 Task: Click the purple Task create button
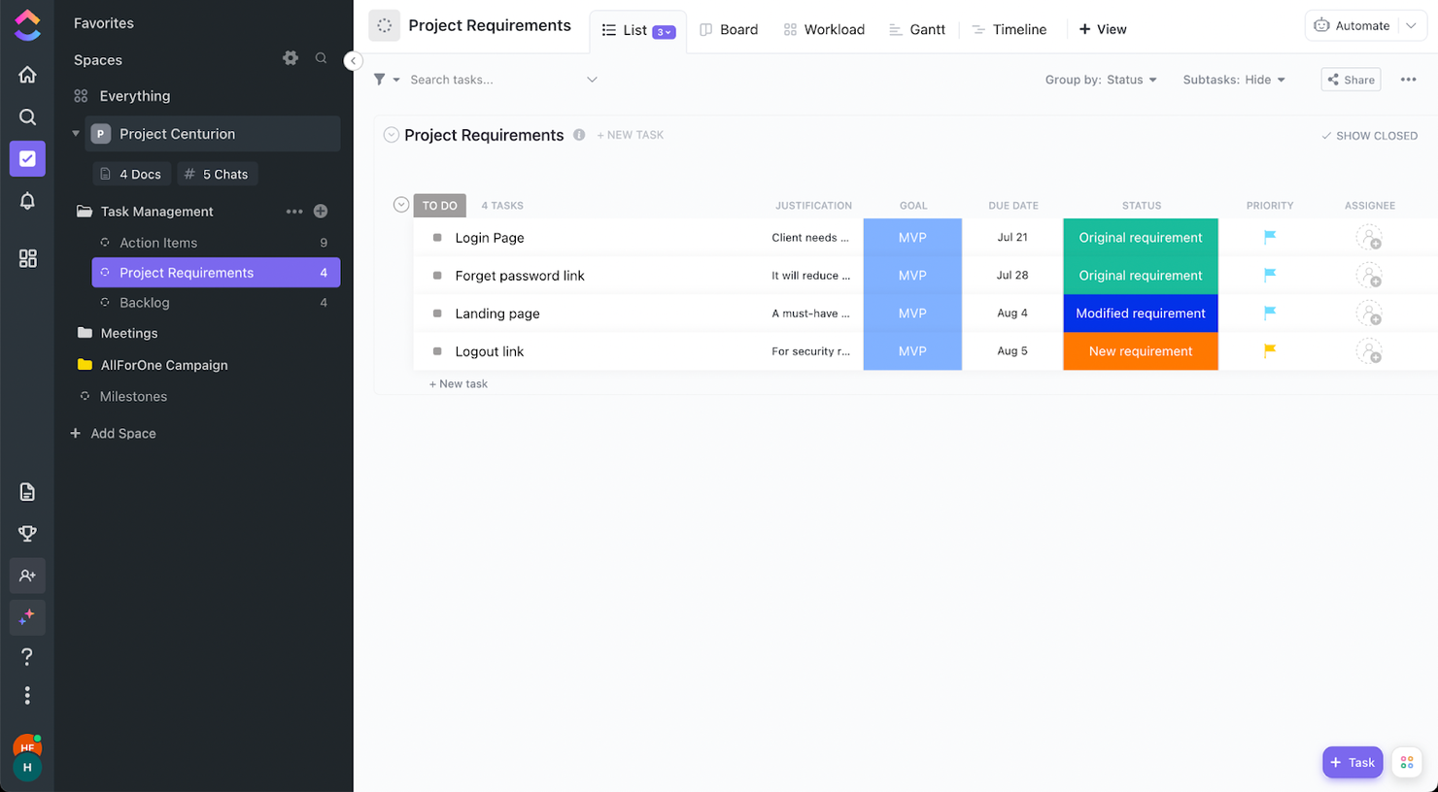coord(1352,762)
